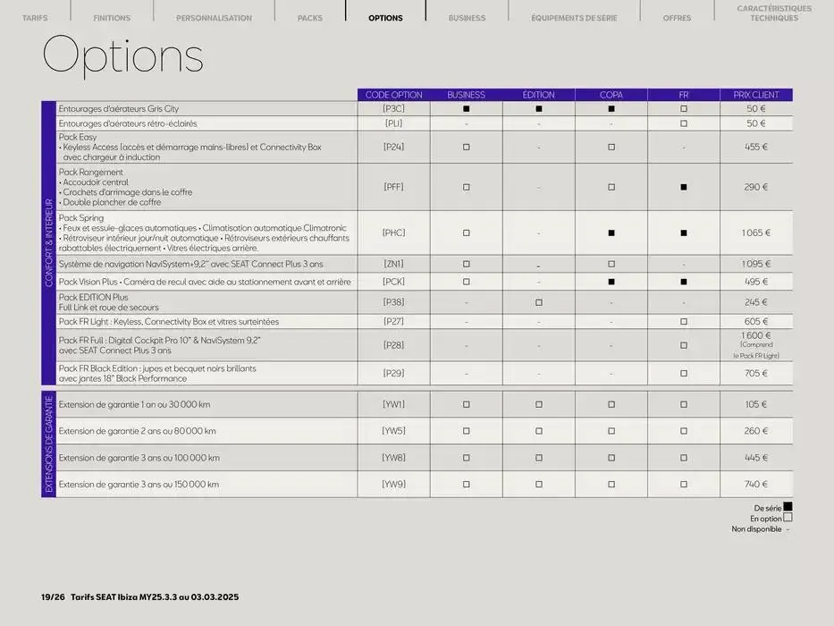Click the 1 600 € Pack FR Full price

click(756, 335)
